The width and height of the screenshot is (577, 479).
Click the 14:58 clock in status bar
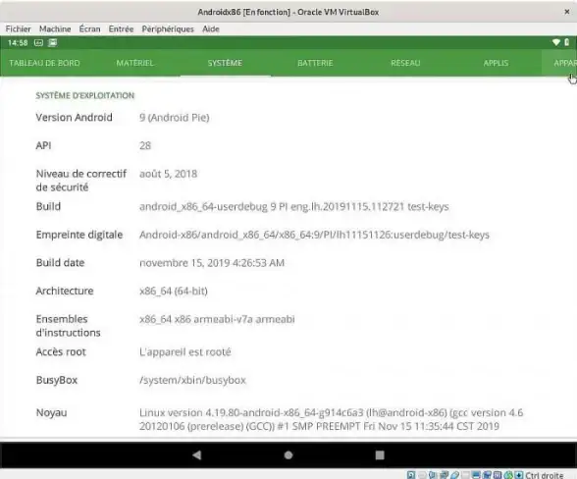coord(18,43)
